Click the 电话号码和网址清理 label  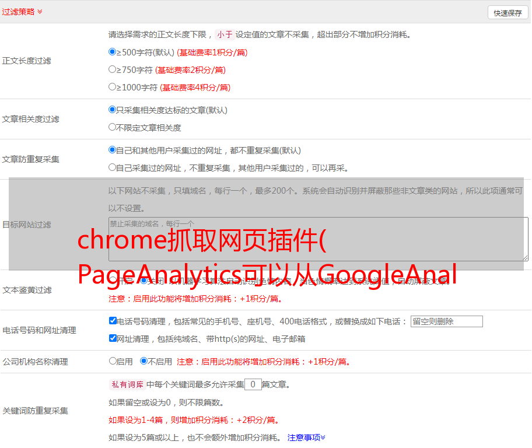39,330
